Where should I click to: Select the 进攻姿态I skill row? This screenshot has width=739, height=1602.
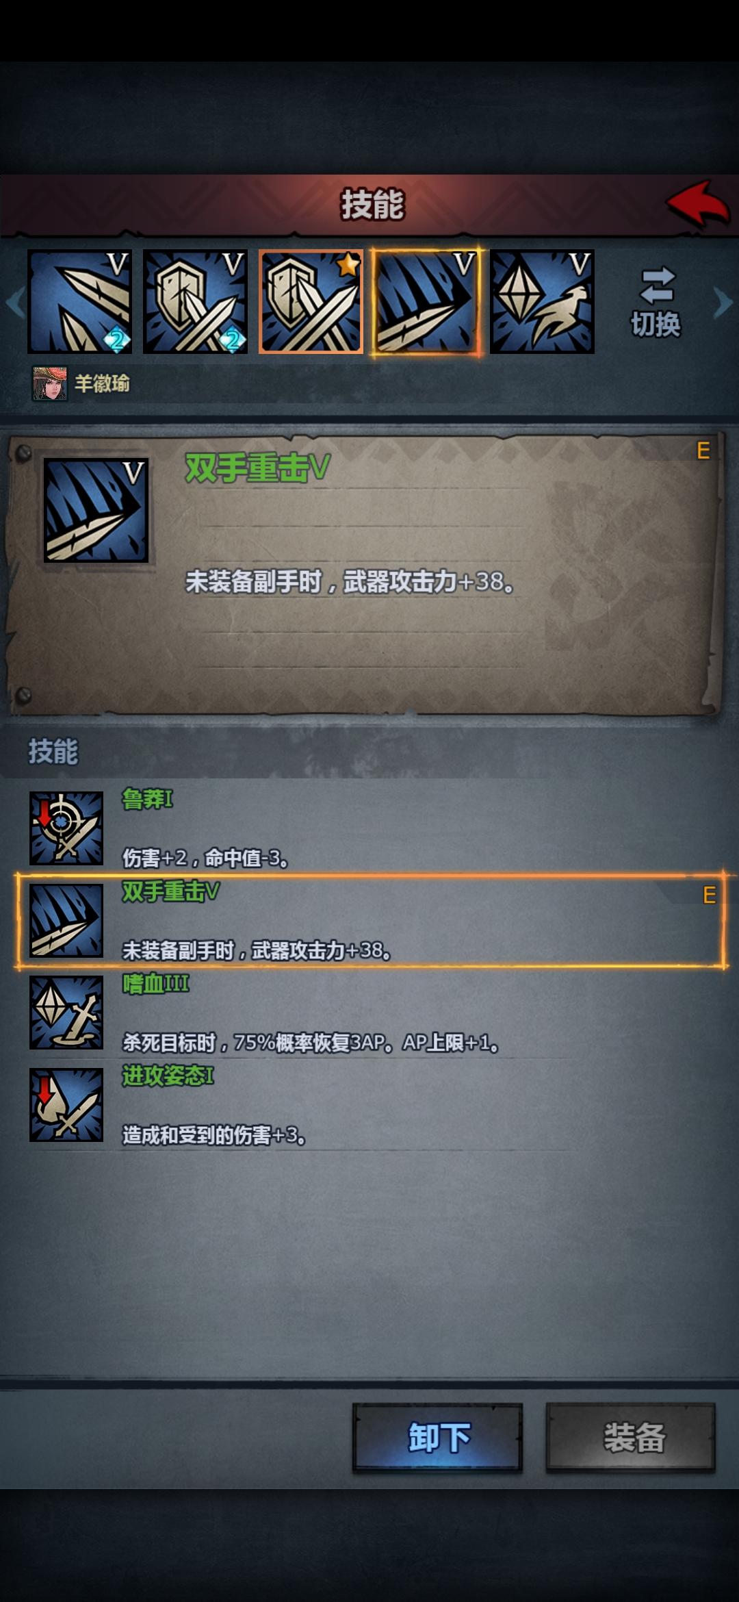[371, 1106]
